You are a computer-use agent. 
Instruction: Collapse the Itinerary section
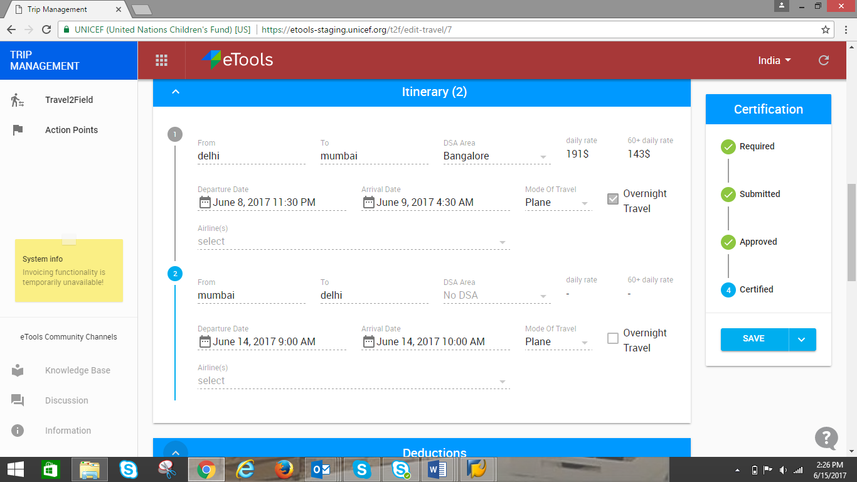tap(176, 92)
